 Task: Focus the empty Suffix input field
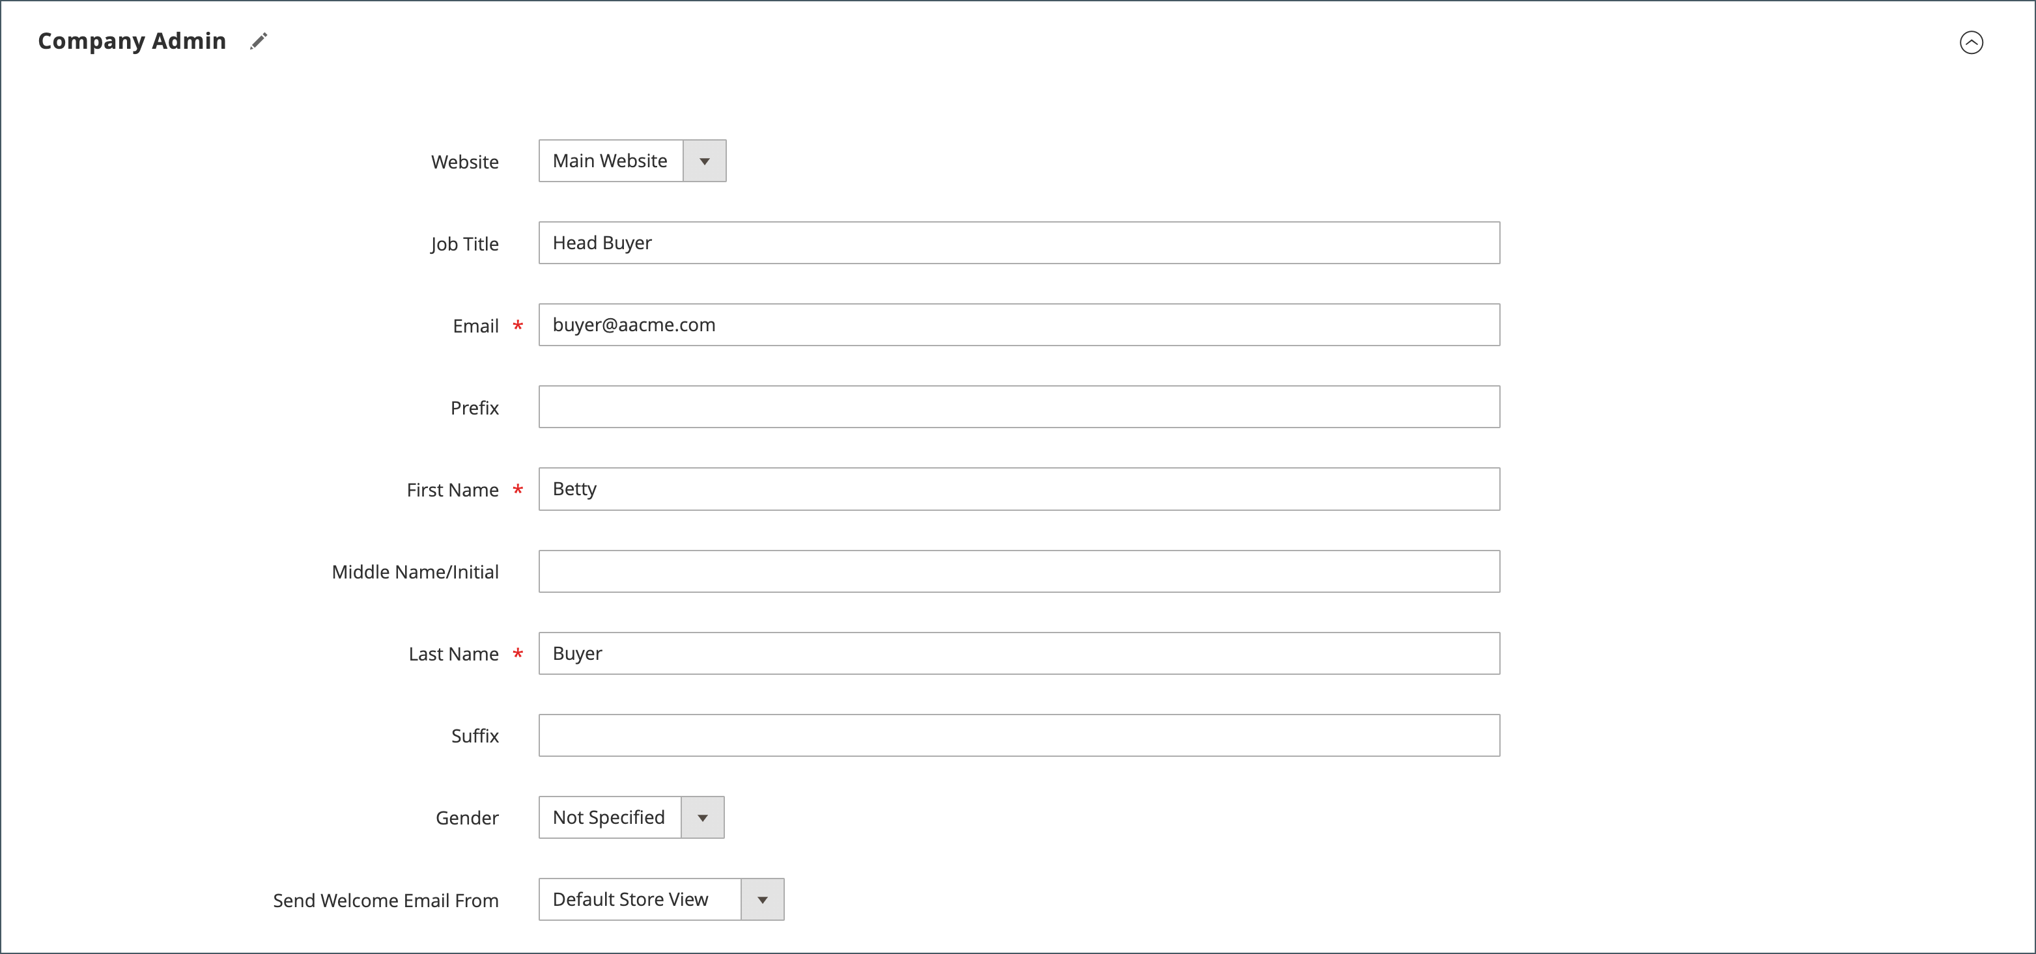coord(1019,735)
